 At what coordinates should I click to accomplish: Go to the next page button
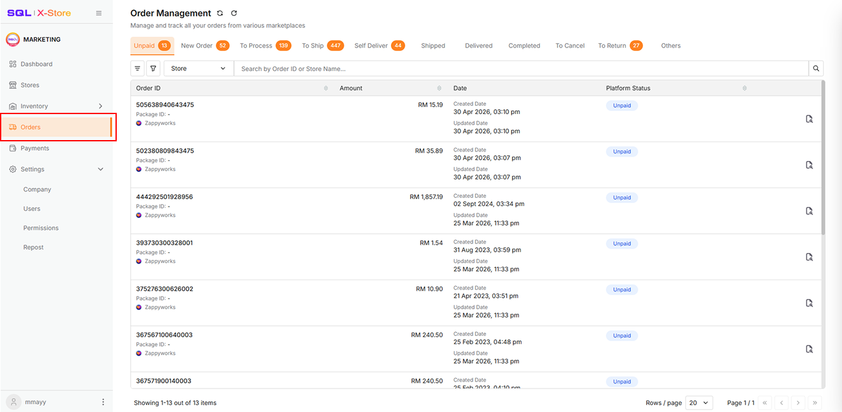pos(798,402)
